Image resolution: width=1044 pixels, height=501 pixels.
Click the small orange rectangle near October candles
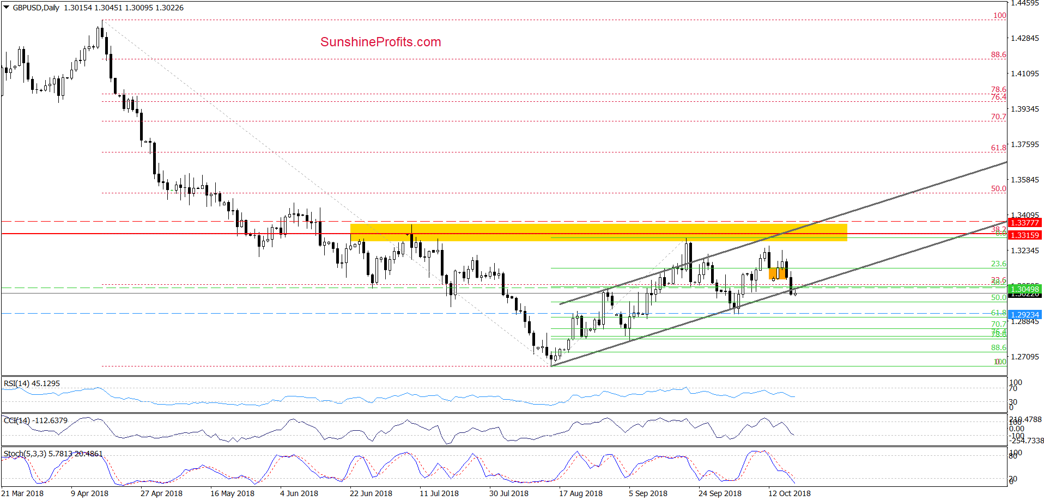(778, 273)
